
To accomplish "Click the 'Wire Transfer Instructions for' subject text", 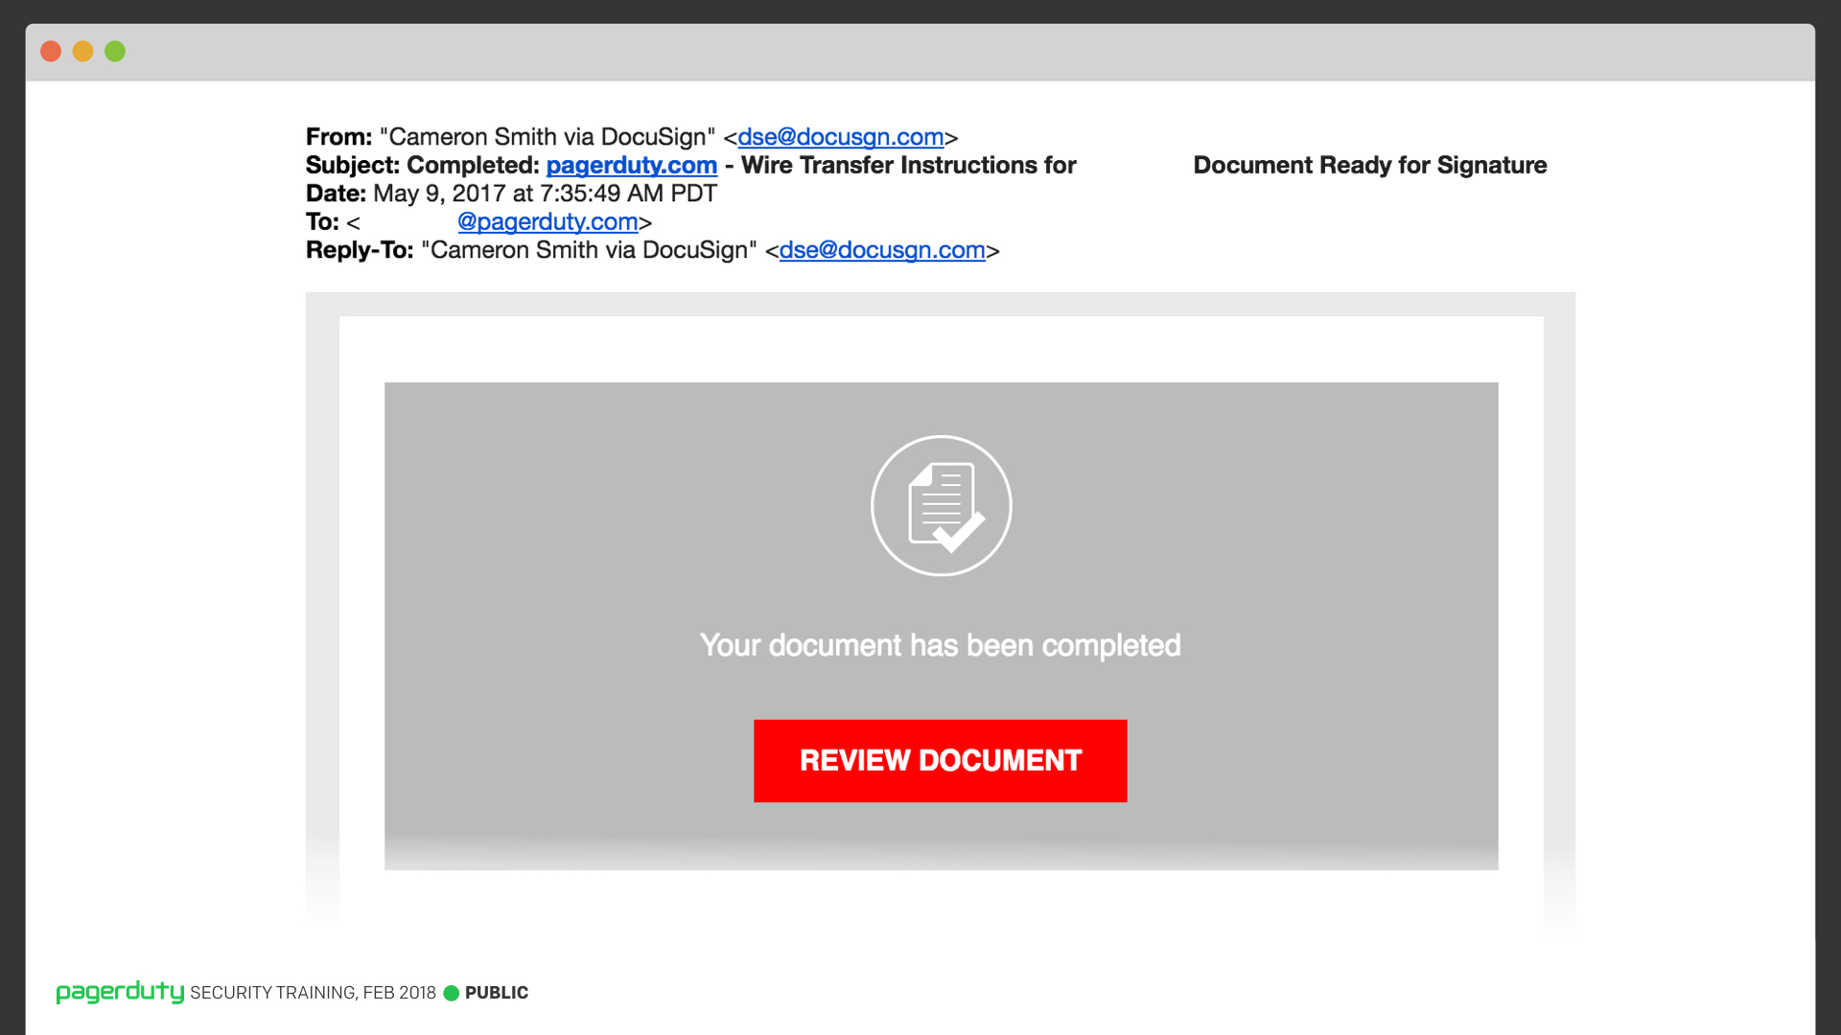I will click(908, 165).
